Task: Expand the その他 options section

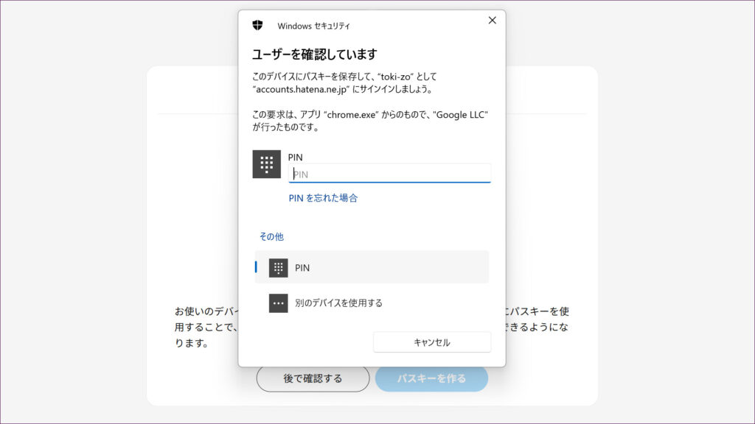Action: click(x=271, y=237)
